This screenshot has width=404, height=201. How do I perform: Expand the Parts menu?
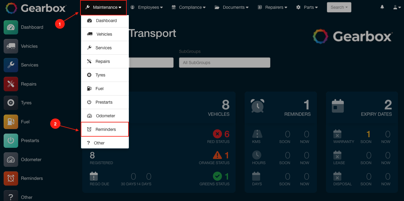click(x=307, y=7)
